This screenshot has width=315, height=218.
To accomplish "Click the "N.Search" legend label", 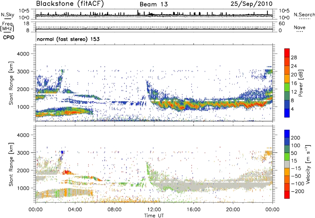I will coord(304,15).
